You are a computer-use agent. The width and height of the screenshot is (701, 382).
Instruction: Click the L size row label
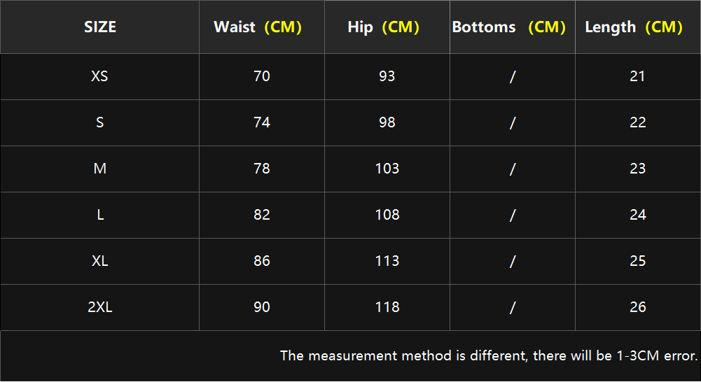coord(100,215)
